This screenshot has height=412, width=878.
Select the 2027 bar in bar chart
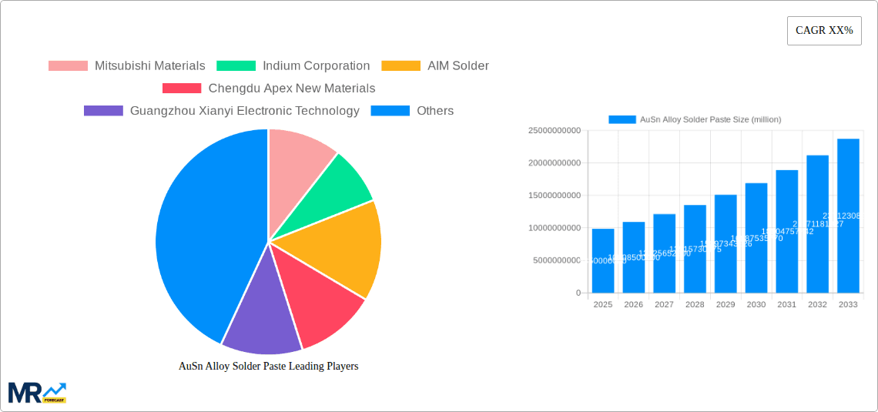pos(664,253)
